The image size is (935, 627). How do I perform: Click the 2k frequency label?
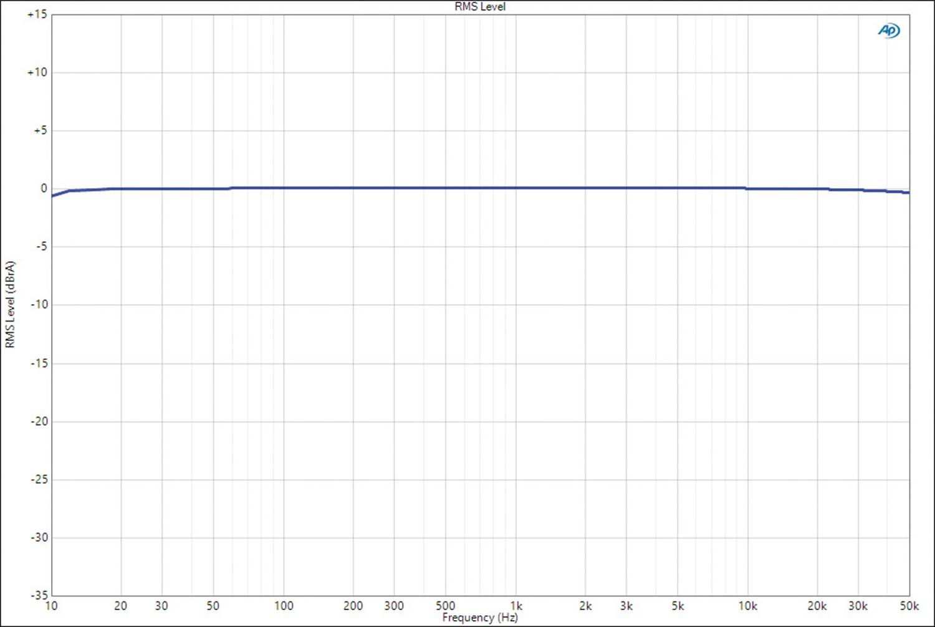(x=585, y=606)
